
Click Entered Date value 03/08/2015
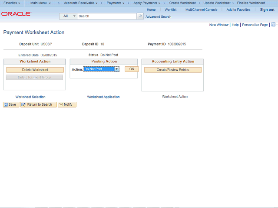[49, 55]
